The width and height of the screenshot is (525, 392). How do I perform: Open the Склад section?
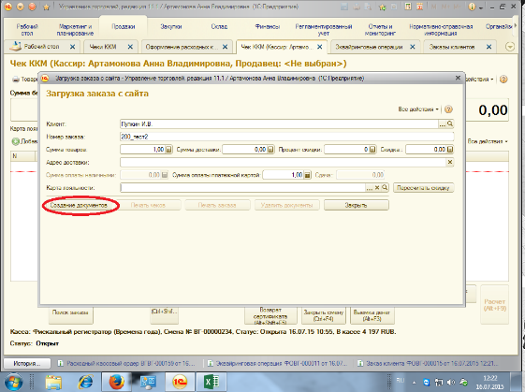coord(219,26)
